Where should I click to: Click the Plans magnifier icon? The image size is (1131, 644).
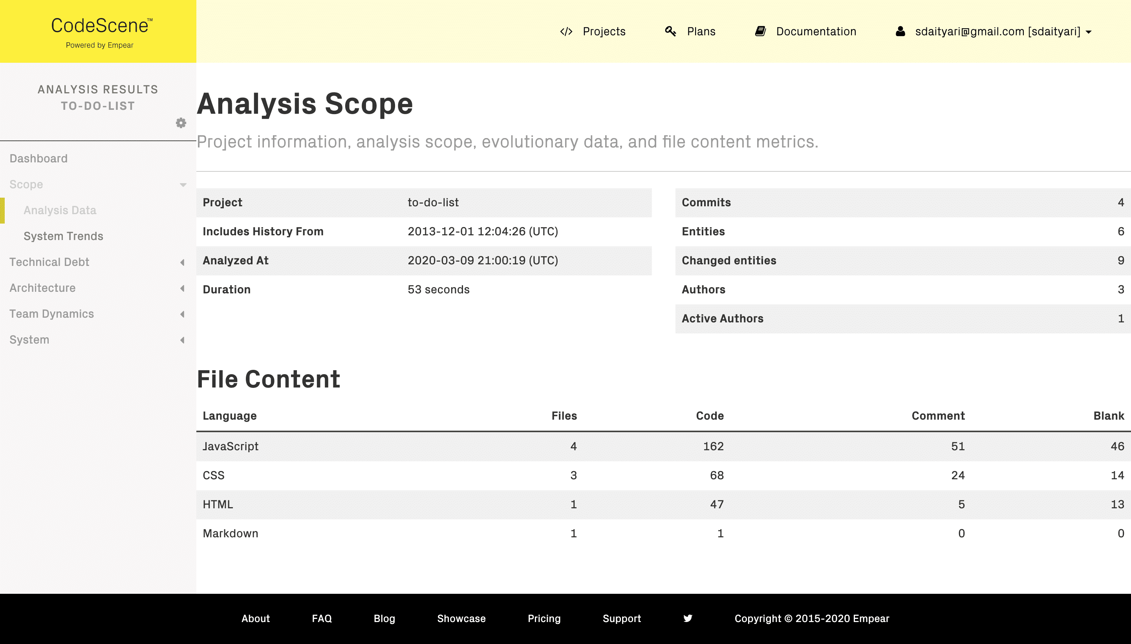670,31
